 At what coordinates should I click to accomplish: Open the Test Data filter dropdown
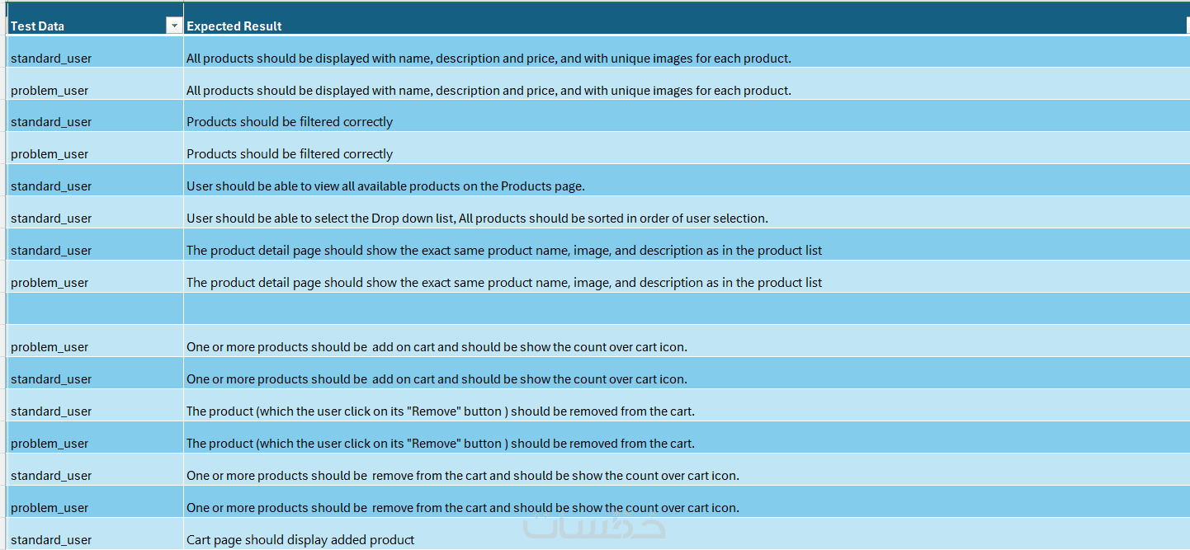click(x=173, y=26)
